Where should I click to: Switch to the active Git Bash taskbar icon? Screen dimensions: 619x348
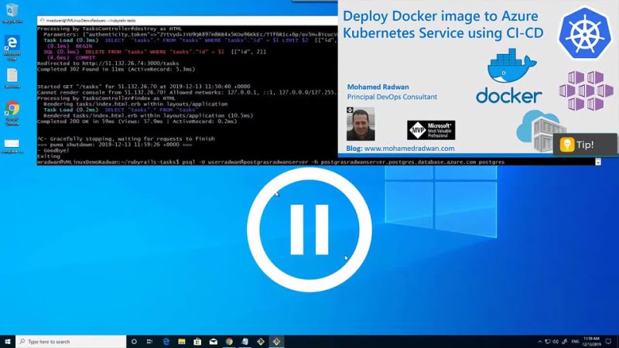pos(276,341)
